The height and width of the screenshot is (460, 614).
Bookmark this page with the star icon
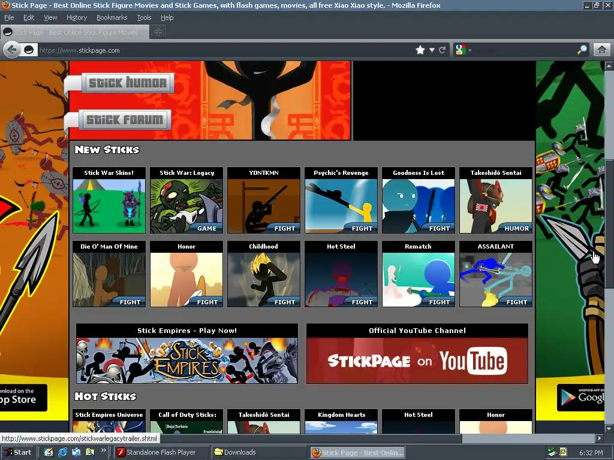click(420, 50)
